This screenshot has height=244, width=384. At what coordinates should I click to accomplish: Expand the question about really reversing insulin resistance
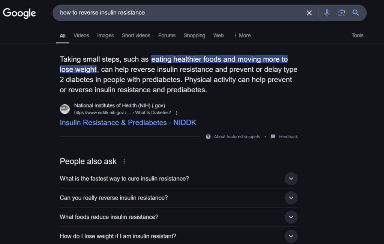point(291,198)
